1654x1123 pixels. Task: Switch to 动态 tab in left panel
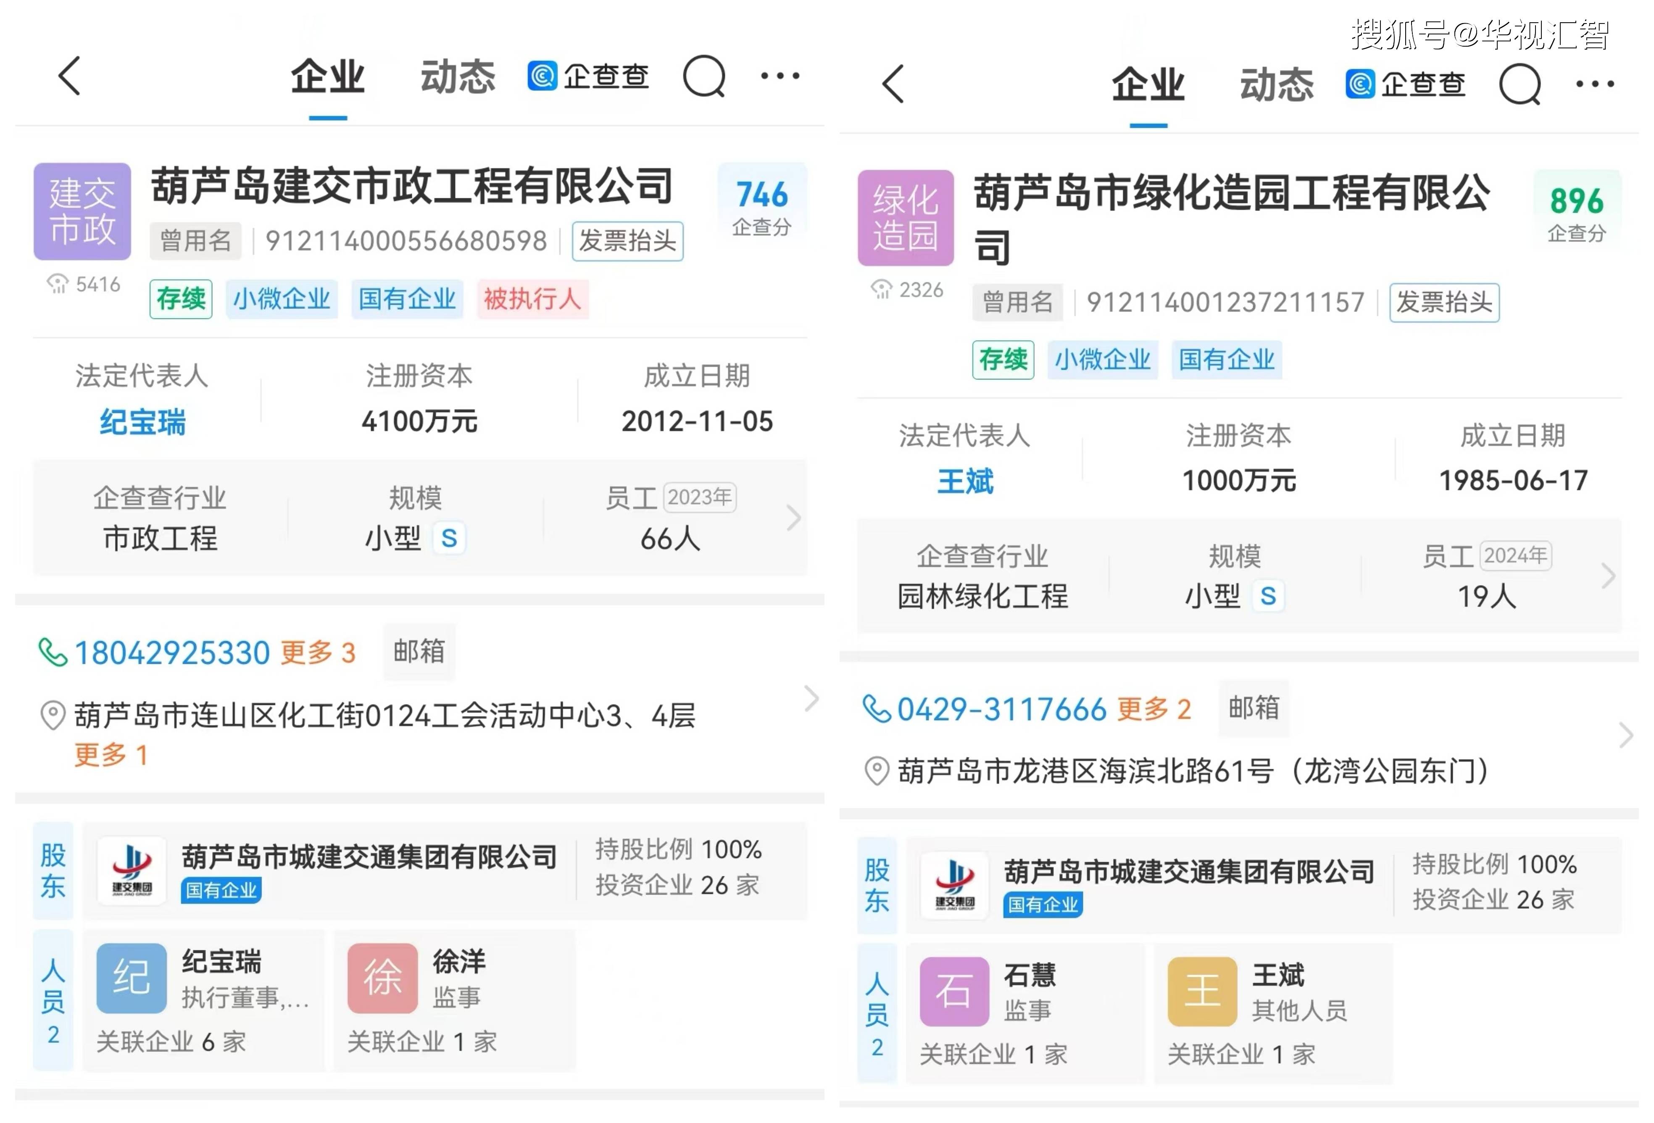(458, 77)
